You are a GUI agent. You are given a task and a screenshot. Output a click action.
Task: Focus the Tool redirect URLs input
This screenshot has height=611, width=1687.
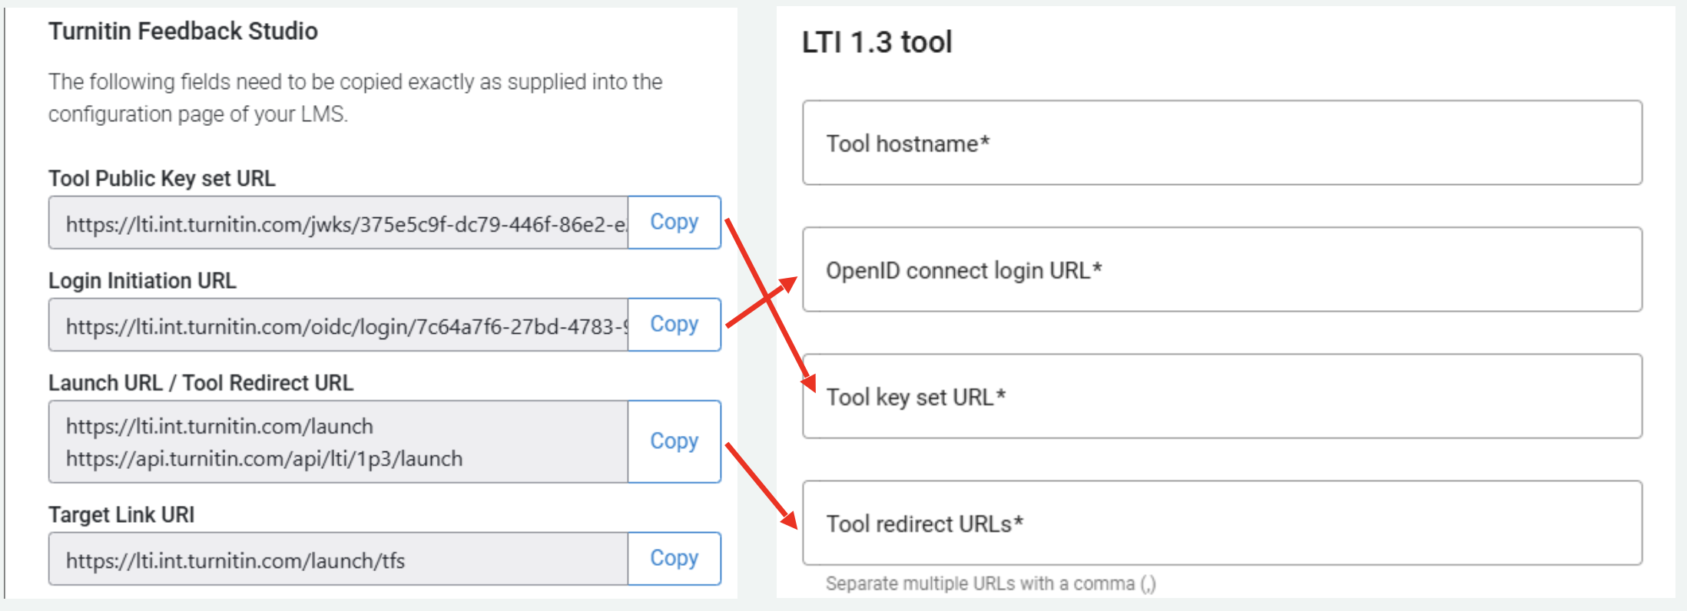[x=1222, y=523]
